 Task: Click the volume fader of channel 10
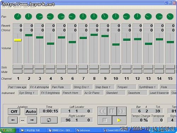click(x=116, y=44)
